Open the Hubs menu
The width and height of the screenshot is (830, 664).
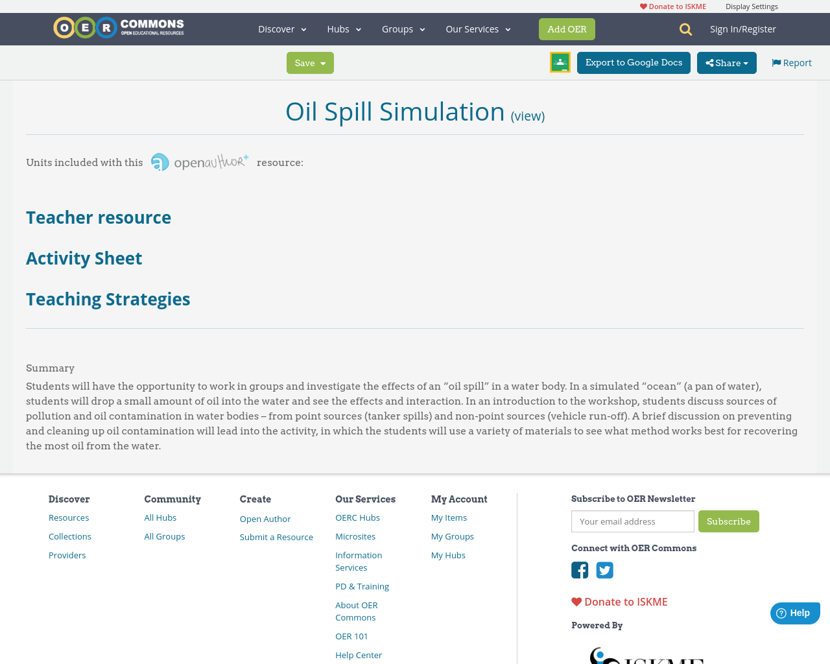(x=344, y=28)
